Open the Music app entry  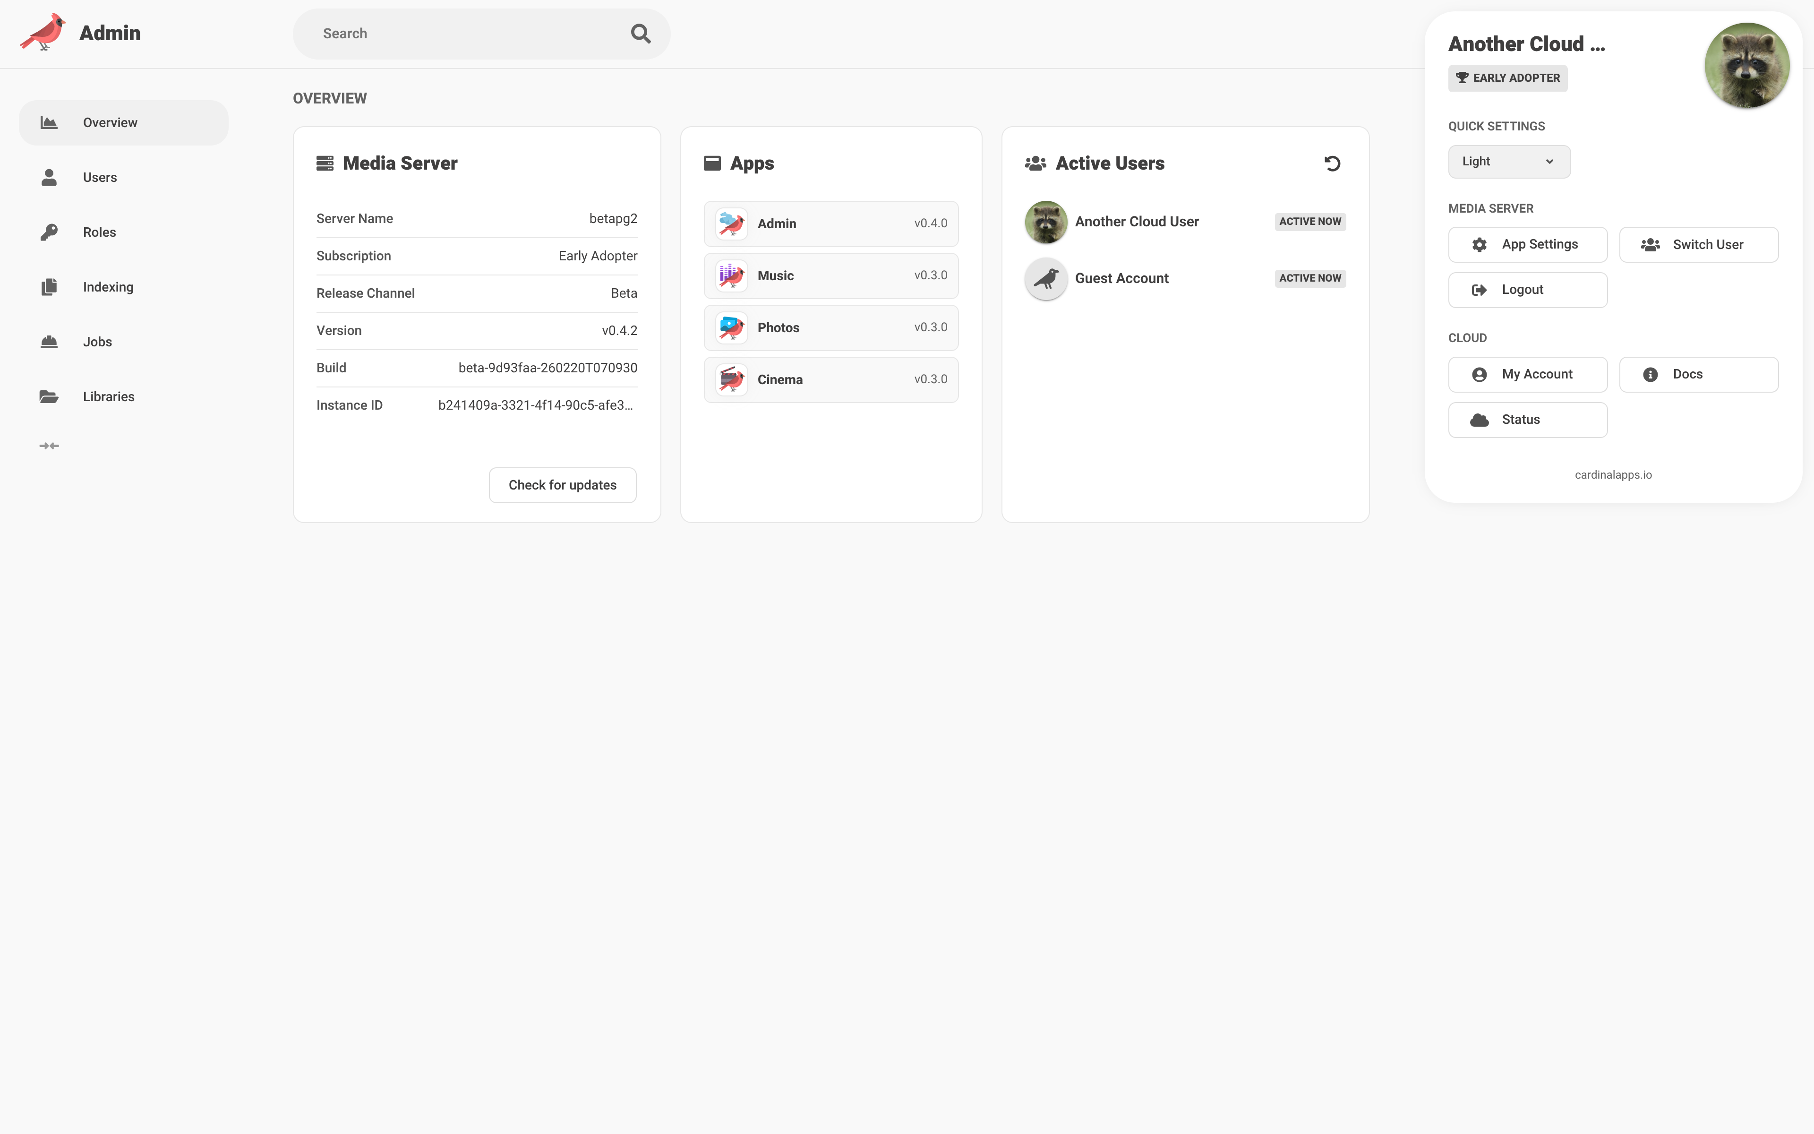point(830,276)
